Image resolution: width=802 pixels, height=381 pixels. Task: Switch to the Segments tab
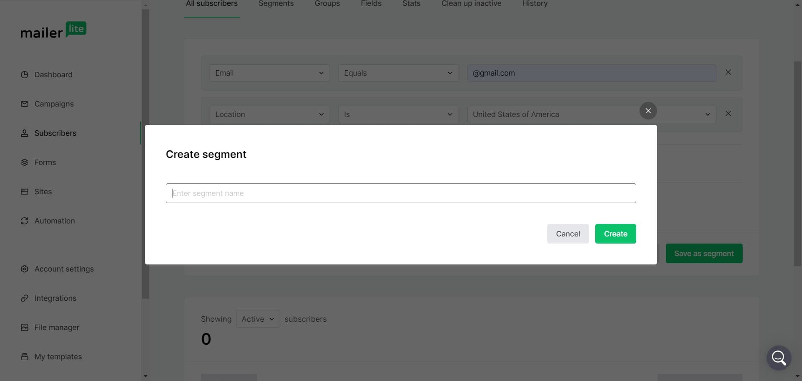click(276, 3)
